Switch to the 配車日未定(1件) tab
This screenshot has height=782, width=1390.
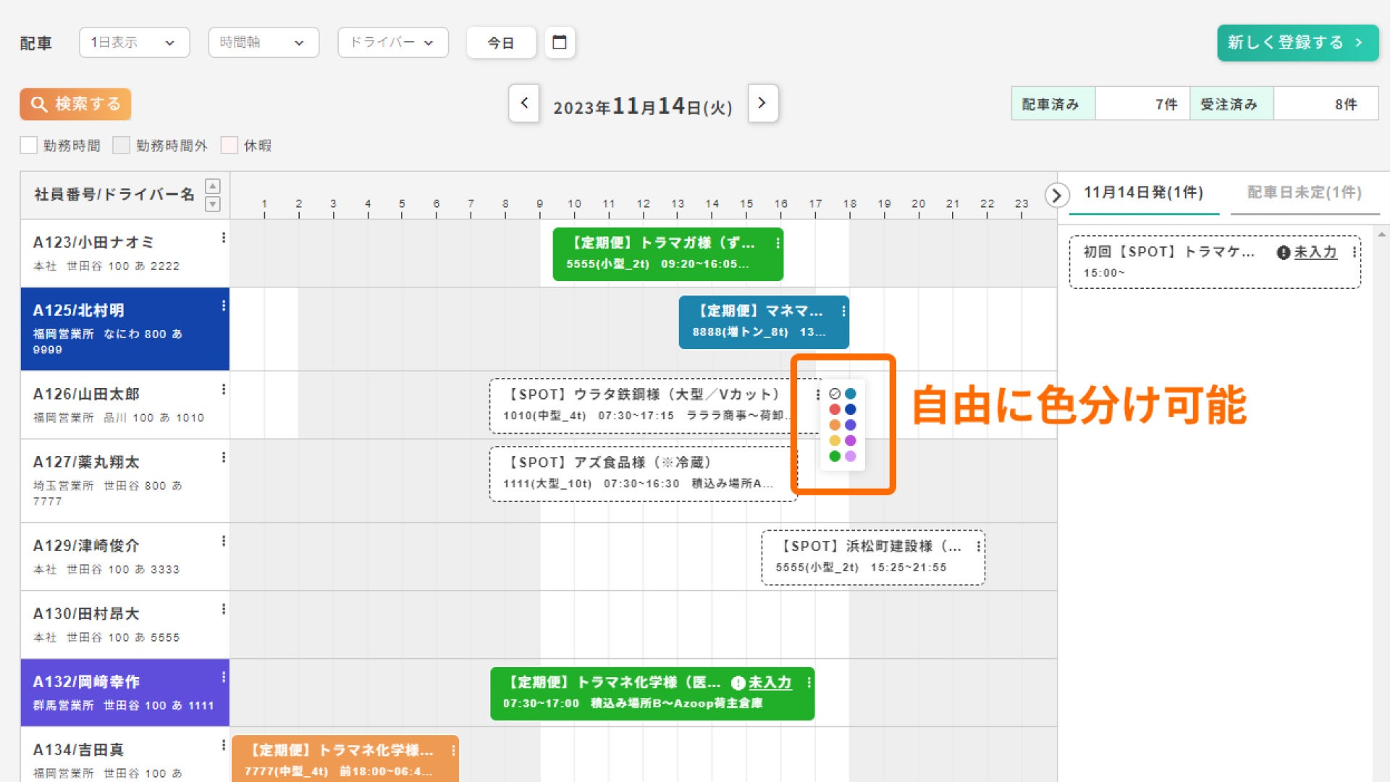click(x=1304, y=193)
